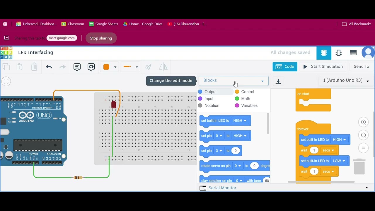
Task: Click the degrees value field on servo block
Action: (x=254, y=166)
